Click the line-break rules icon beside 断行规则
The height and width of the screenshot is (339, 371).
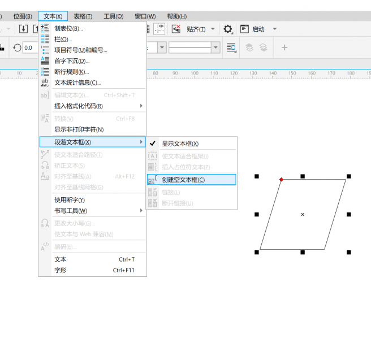(x=45, y=71)
